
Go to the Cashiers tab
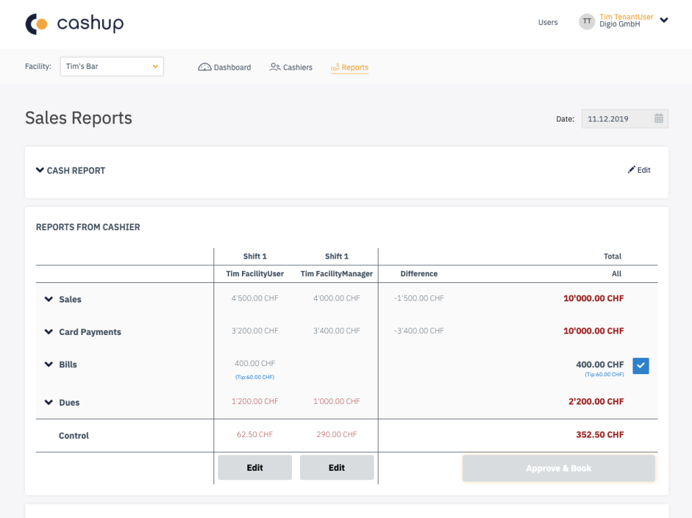(x=291, y=67)
